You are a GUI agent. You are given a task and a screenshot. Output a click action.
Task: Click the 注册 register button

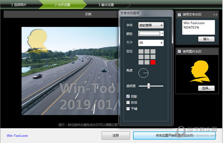[x=116, y=135]
